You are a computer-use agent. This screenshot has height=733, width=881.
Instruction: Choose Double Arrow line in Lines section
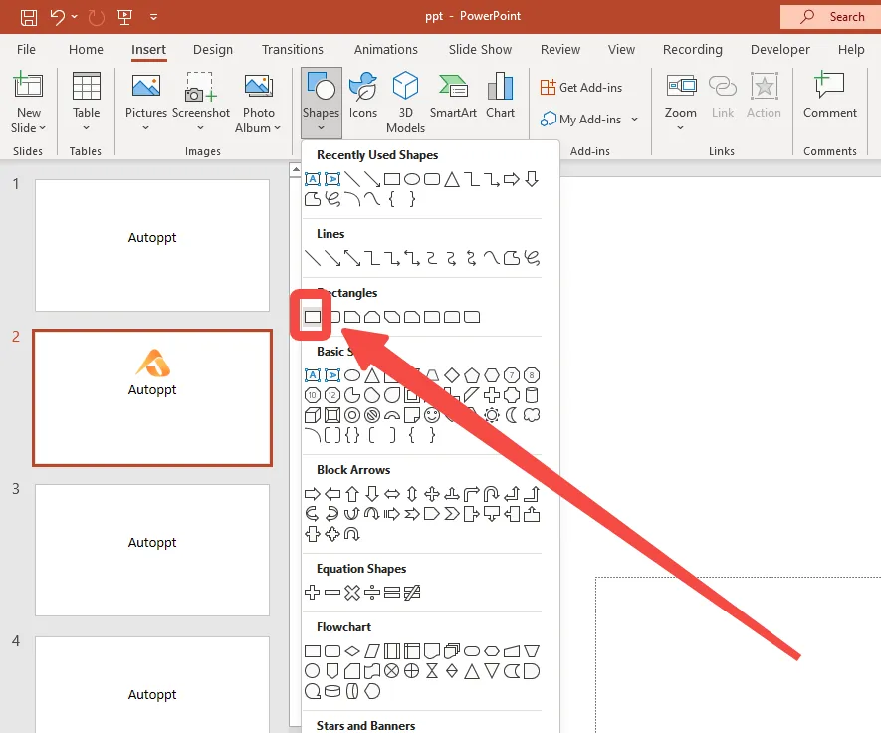tap(352, 258)
